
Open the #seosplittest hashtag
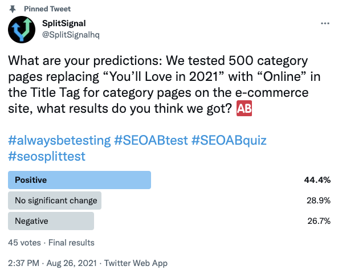click(47, 157)
